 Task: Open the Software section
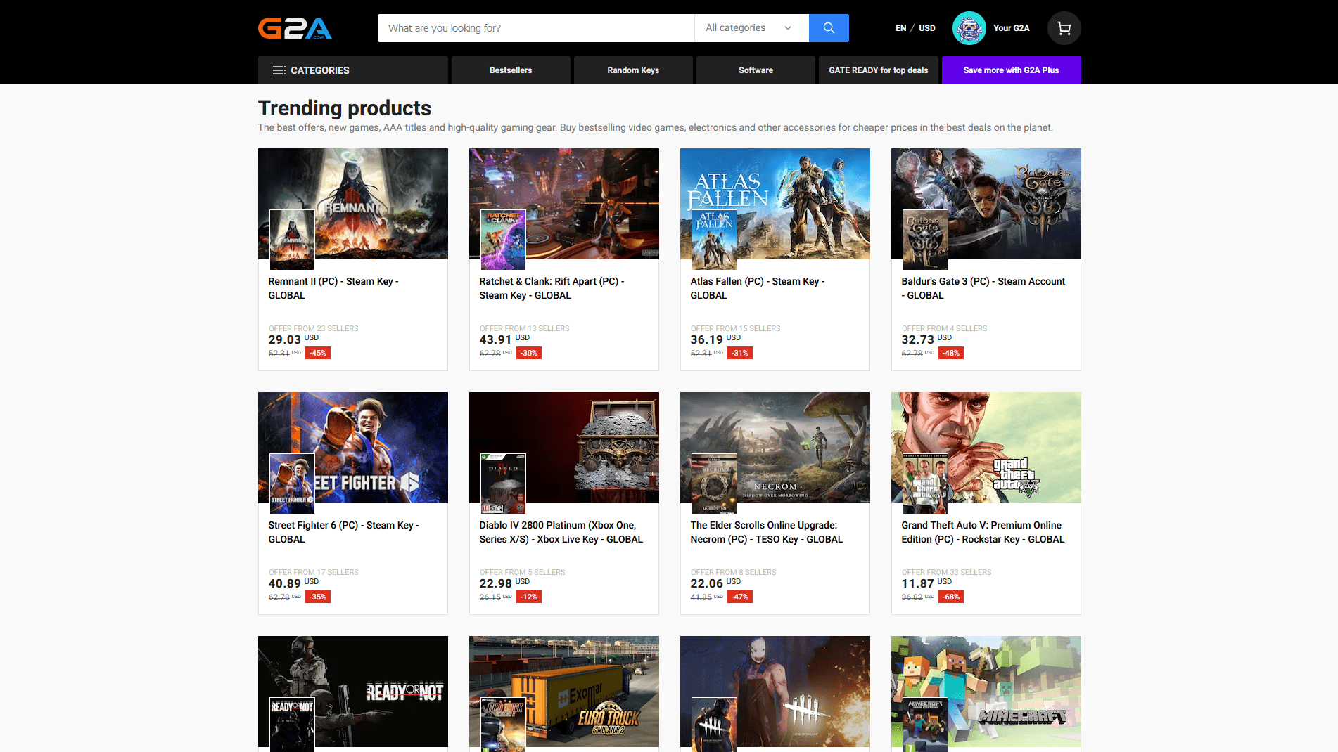click(x=755, y=70)
